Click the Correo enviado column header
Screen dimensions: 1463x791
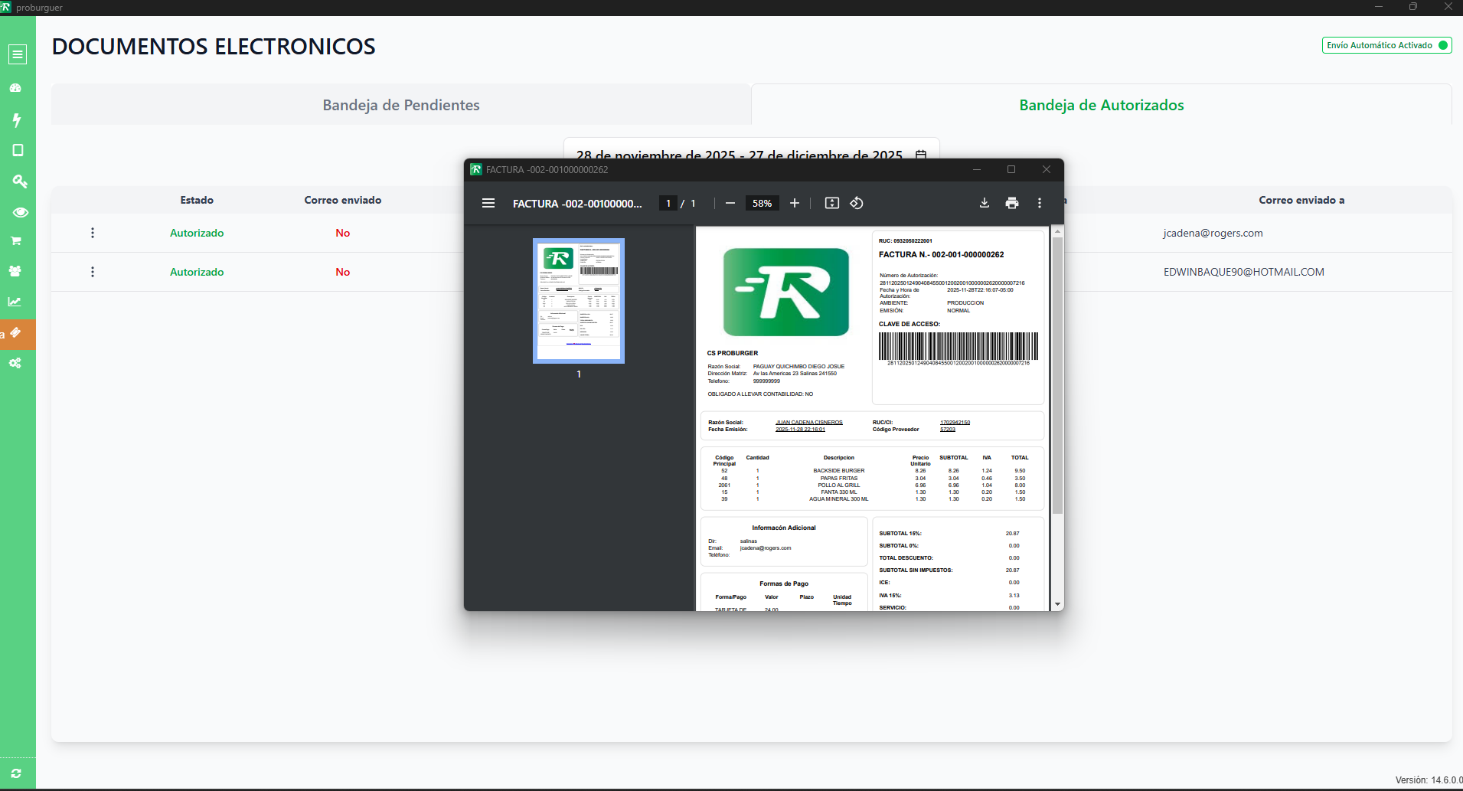343,200
